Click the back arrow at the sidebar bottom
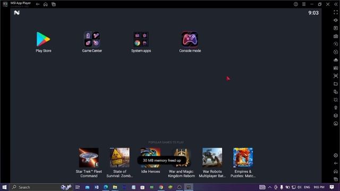The height and width of the screenshot is (191, 340). click(336, 163)
